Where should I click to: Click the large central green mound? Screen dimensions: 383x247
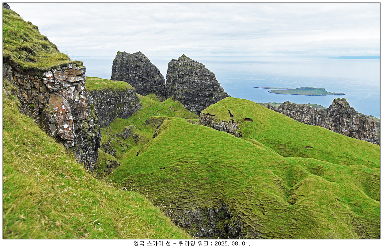(x=199, y=159)
